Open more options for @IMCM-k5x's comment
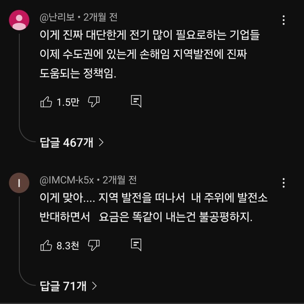Screen dimensions: 304x304 coord(283,183)
